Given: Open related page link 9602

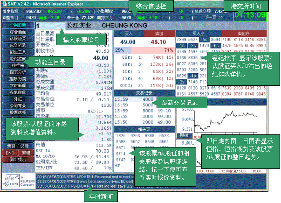Looking at the screenshot, I should click(135, 142).
